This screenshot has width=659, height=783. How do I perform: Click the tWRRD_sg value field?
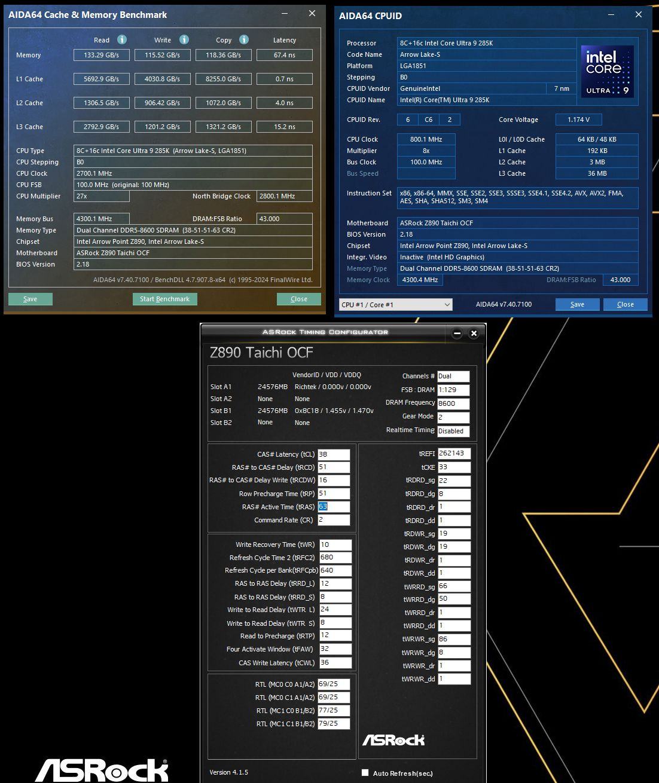[x=454, y=586]
